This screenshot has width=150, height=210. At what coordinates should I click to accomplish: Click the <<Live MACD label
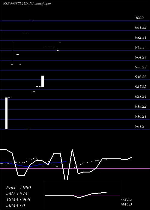tap(126, 202)
